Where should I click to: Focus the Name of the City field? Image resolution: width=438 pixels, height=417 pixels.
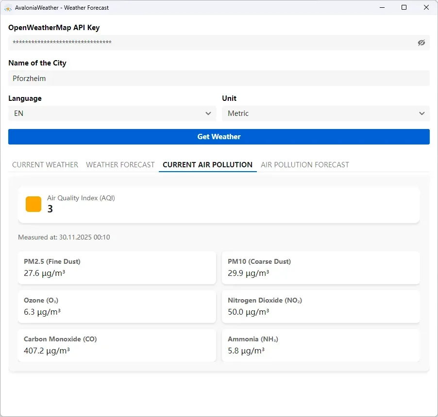click(x=219, y=78)
